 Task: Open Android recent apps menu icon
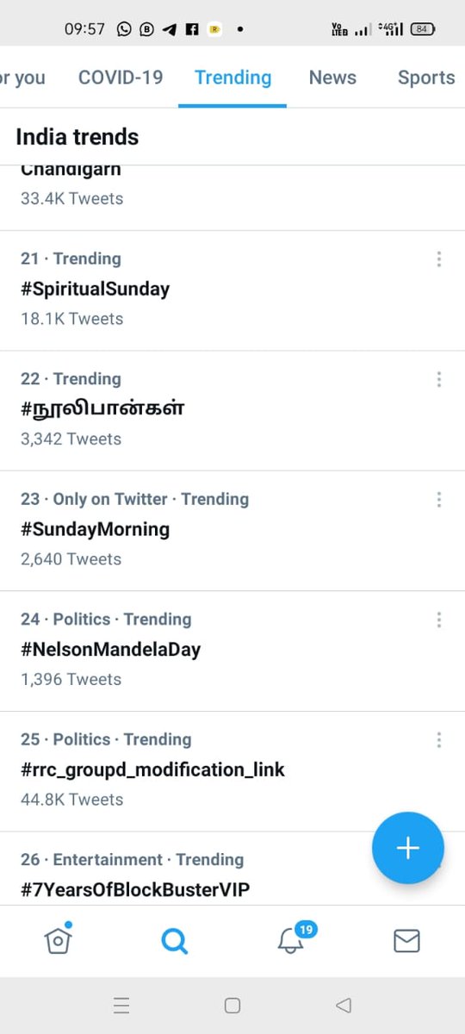pyautogui.click(x=121, y=1005)
